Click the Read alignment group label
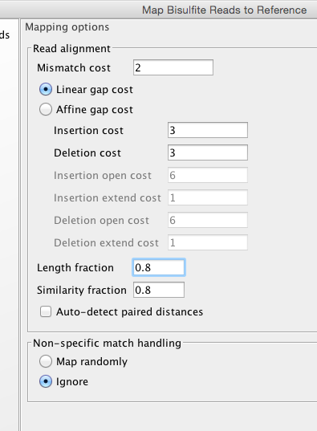317x431 pixels. [71, 49]
